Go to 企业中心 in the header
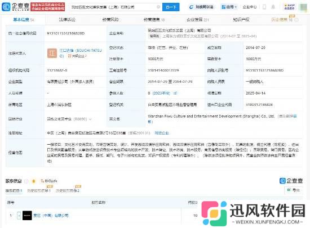 pyautogui.click(x=250, y=7)
